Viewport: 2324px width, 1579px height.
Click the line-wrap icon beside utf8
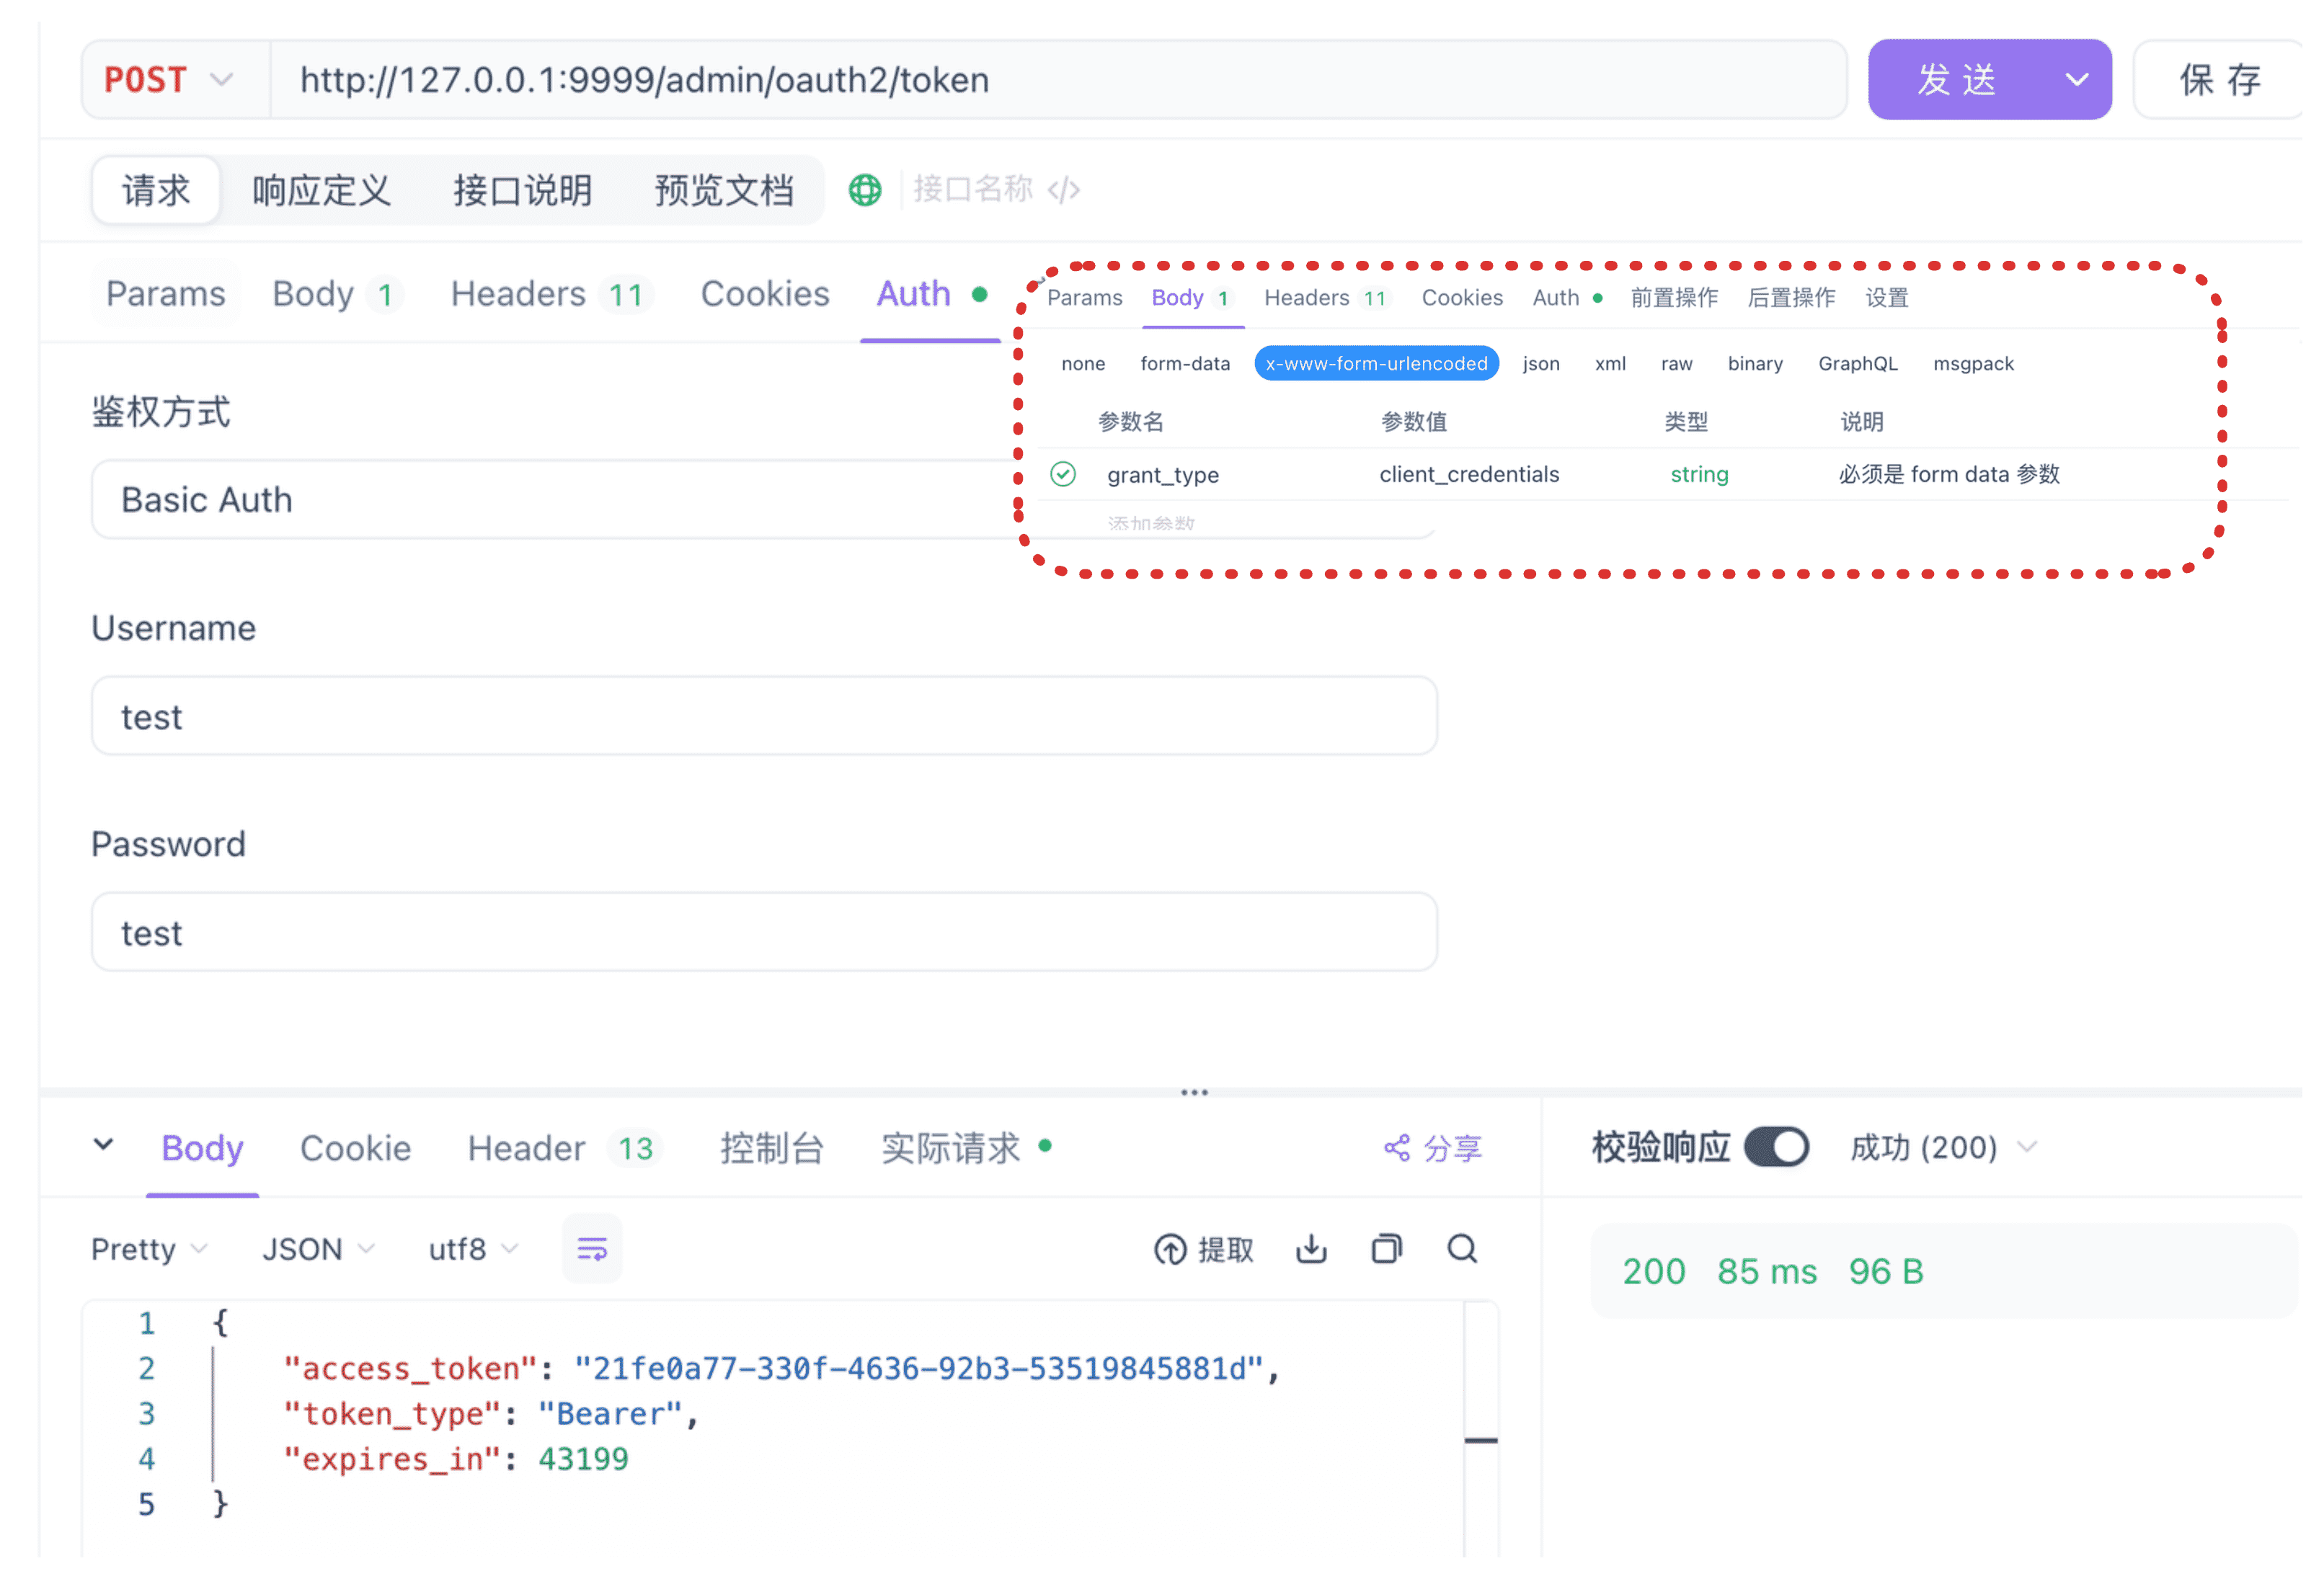pyautogui.click(x=592, y=1248)
